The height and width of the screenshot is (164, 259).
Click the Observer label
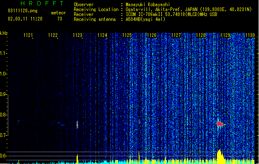84,5
